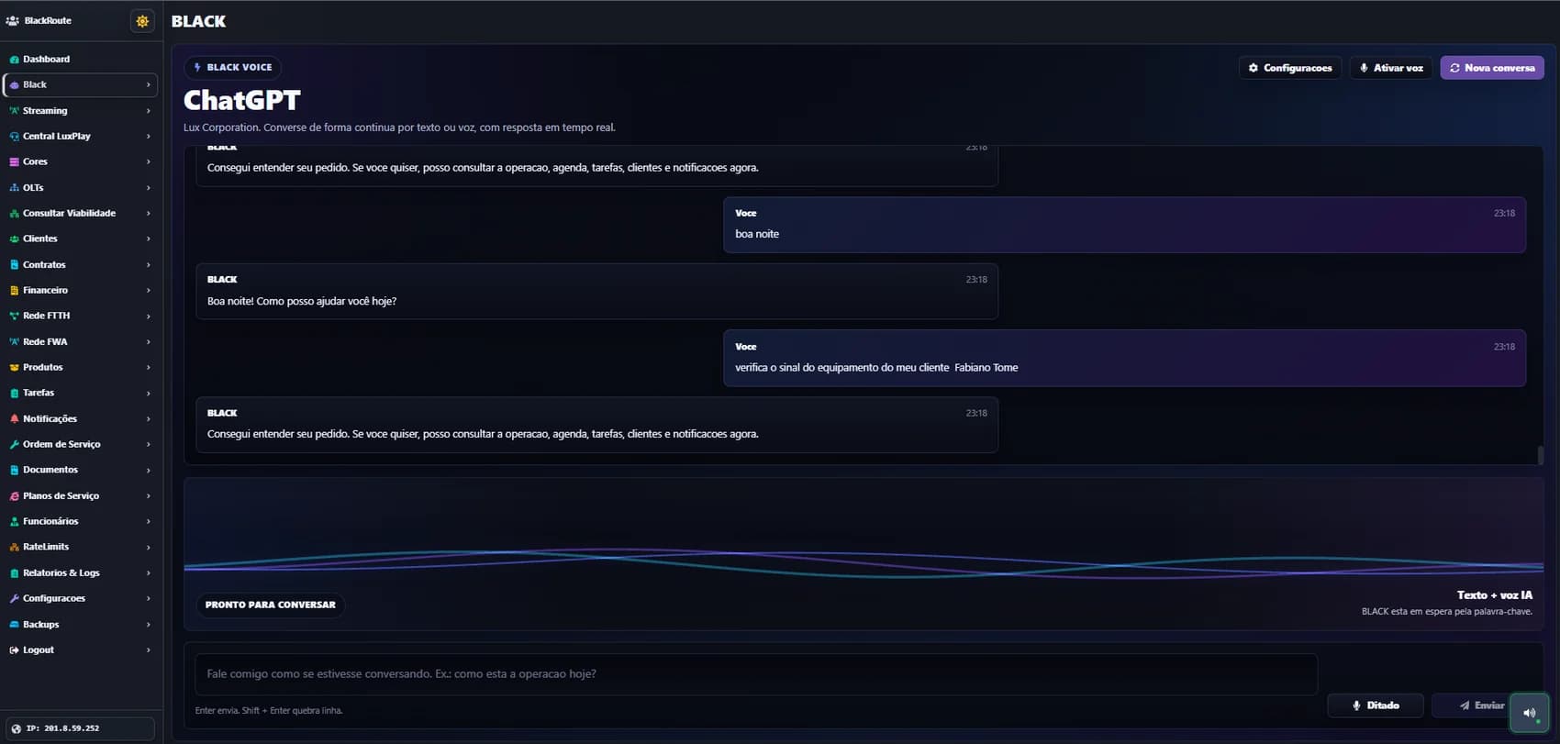Click the BLACK VOICE badge

point(233,67)
